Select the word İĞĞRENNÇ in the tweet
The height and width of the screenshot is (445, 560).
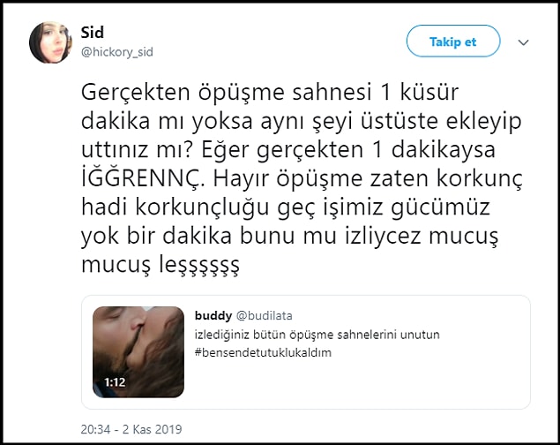click(x=143, y=178)
